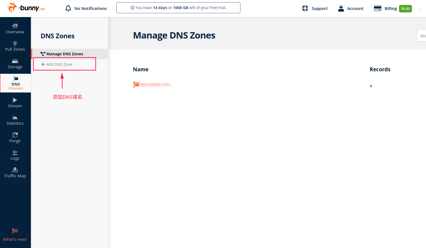Image resolution: width=426 pixels, height=248 pixels.
Task: Go to Pull Zones section
Action: point(15,46)
